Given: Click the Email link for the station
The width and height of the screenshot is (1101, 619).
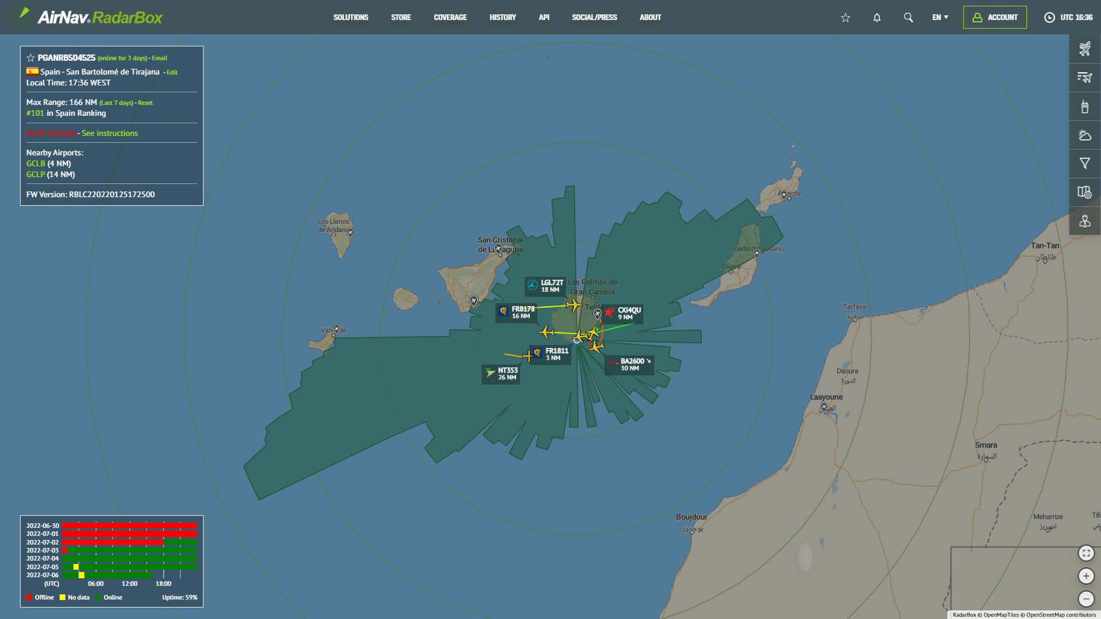Looking at the screenshot, I should coord(159,58).
